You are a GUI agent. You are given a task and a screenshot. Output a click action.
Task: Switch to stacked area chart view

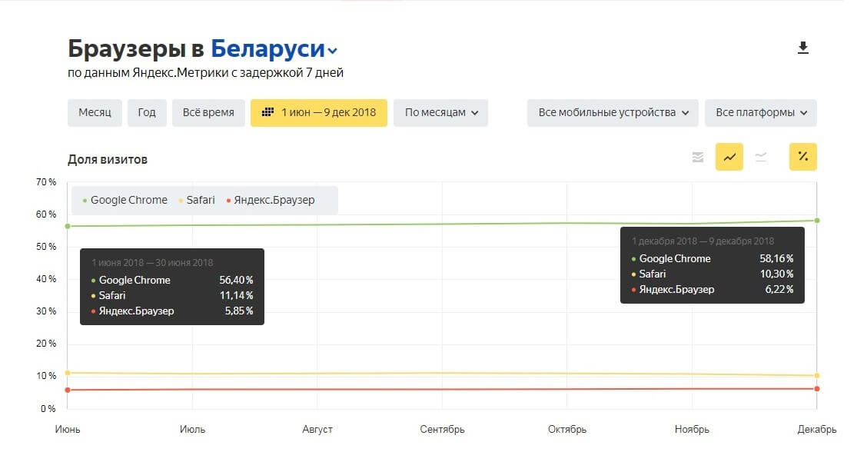click(697, 156)
